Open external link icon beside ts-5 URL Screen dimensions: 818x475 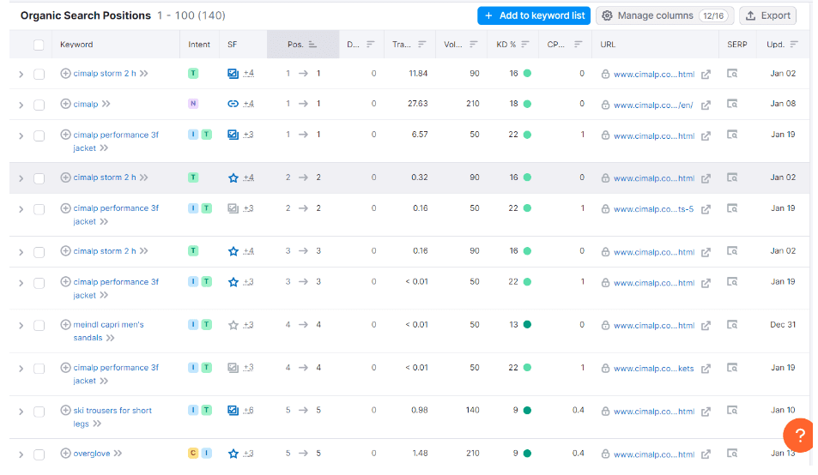point(706,209)
